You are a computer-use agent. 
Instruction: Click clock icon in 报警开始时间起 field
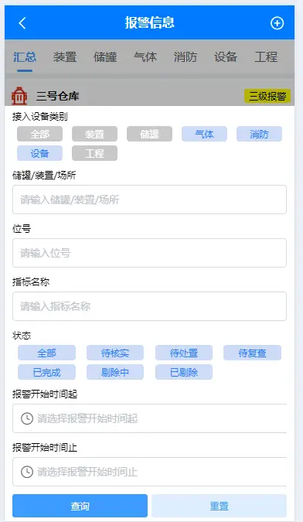(27, 418)
